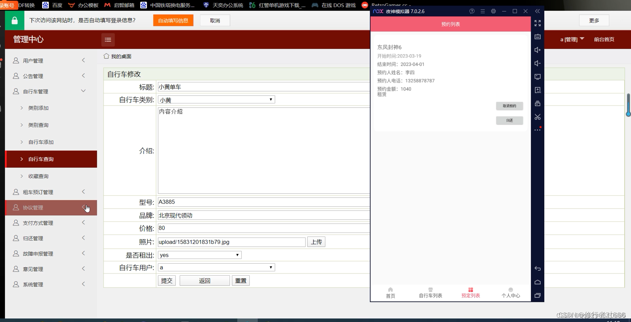Open 类别添加 submenu item
The height and width of the screenshot is (322, 631).
click(x=51, y=108)
